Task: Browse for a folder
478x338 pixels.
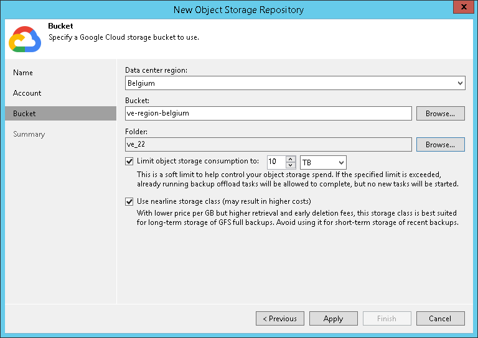Action: [440, 145]
